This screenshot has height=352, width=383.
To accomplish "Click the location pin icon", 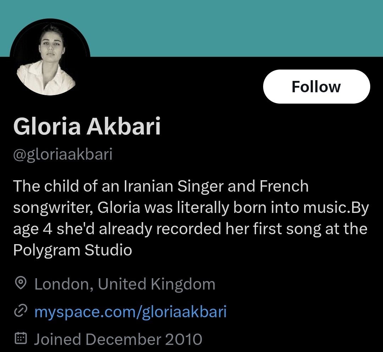I will [x=21, y=284].
